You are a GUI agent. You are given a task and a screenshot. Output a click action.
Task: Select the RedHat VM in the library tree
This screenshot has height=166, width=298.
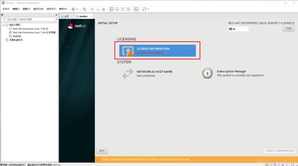(x=17, y=36)
